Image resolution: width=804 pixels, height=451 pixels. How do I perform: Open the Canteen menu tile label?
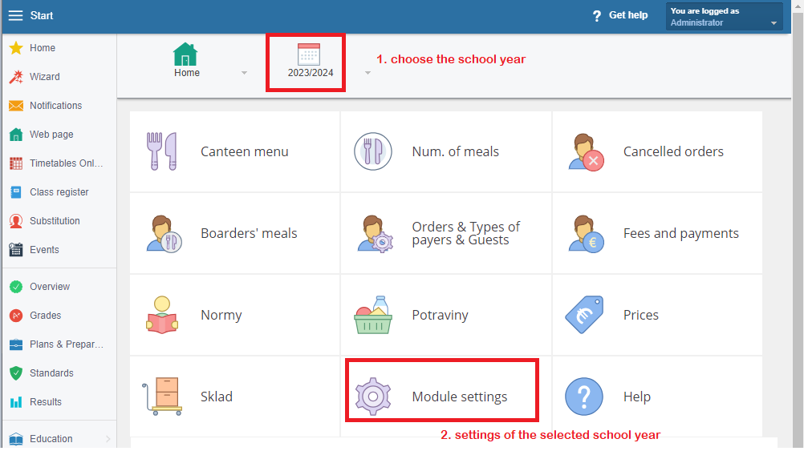(245, 151)
